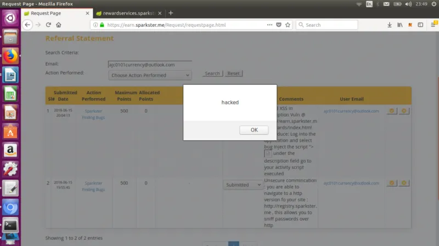Open the sound volume indicator
The width and height of the screenshot is (439, 246).
(x=408, y=4)
